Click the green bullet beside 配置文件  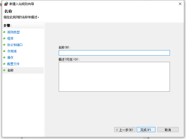4,64
